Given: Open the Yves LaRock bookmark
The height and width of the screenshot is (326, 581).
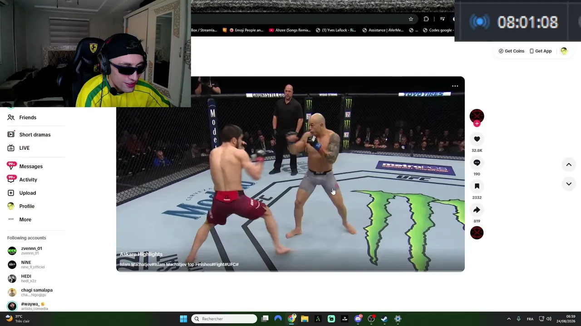Looking at the screenshot, I should 336,30.
